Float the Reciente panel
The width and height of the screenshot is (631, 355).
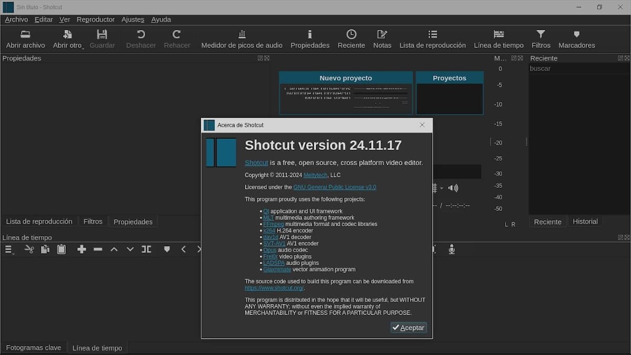pyautogui.click(x=620, y=58)
